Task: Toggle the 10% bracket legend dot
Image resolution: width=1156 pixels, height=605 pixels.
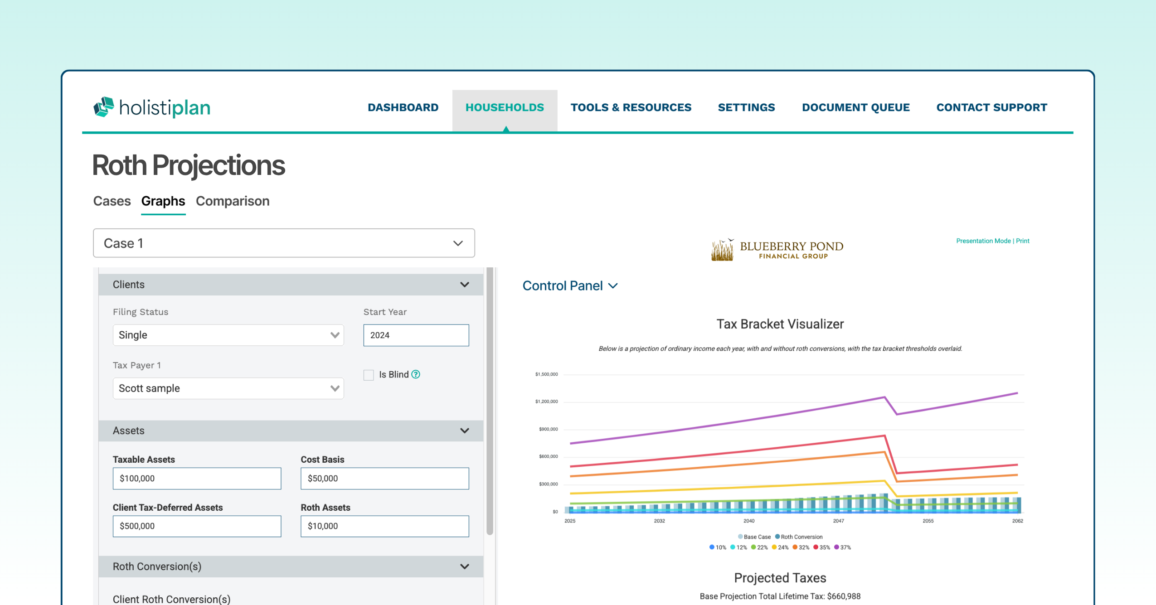Action: click(712, 547)
